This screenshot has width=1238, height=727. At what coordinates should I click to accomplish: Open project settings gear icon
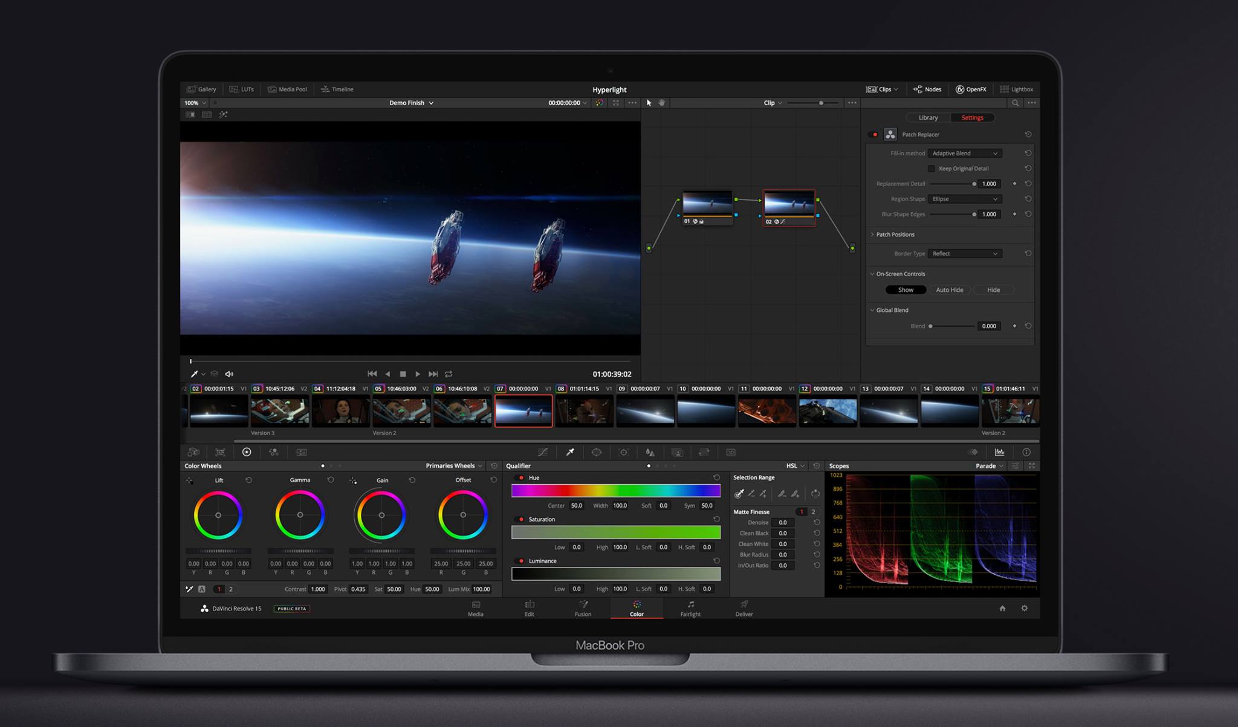click(x=1025, y=608)
